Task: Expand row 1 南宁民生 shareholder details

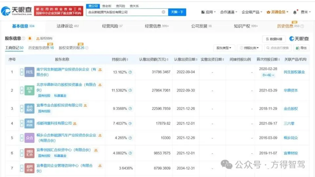Action: (x=22, y=72)
